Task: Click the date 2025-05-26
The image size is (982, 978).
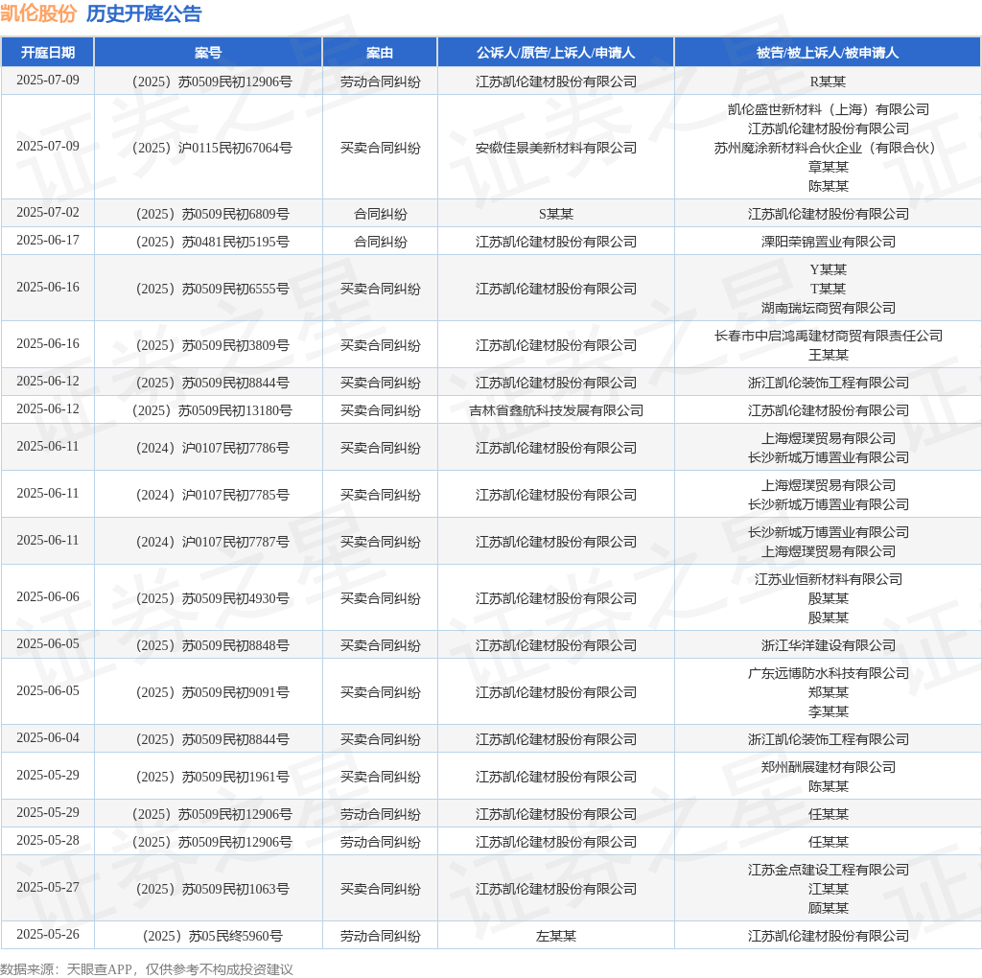Action: pyautogui.click(x=48, y=934)
